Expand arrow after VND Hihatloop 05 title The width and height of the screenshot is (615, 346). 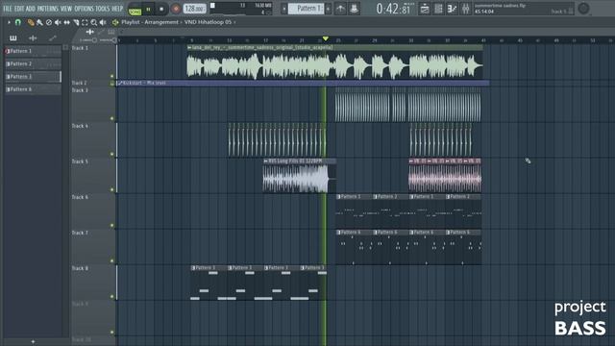234,22
